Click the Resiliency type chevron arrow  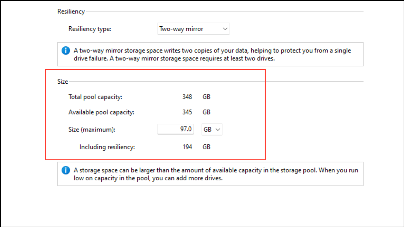[225, 29]
